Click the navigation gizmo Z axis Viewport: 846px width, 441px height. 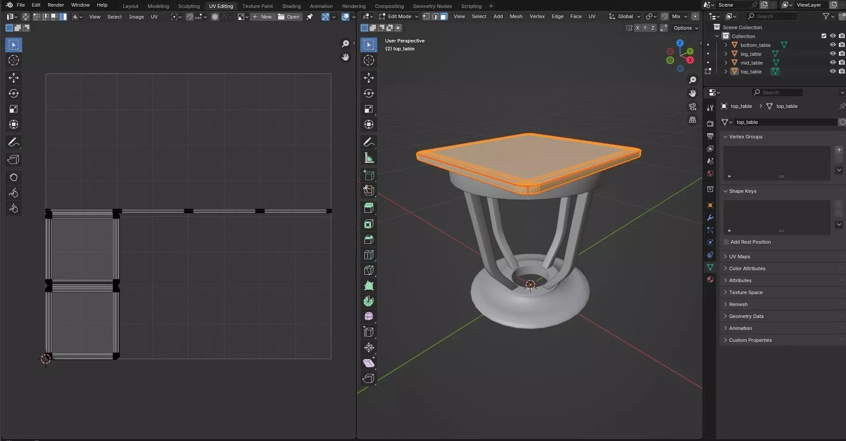pos(680,43)
